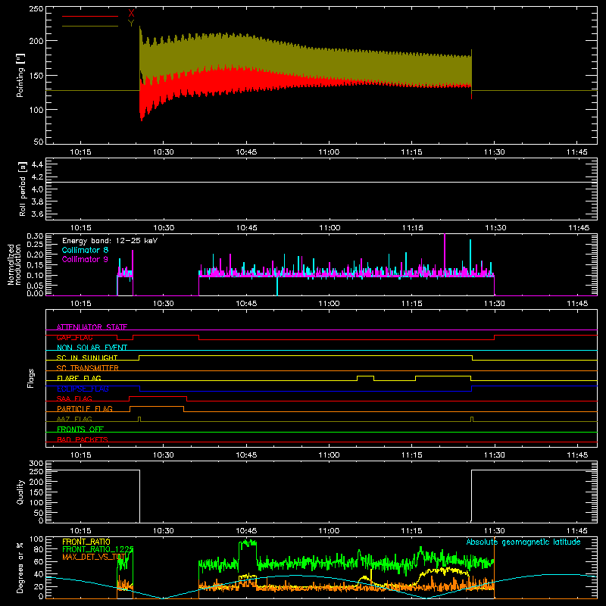Select the Collimator 8 legend label

(85, 250)
